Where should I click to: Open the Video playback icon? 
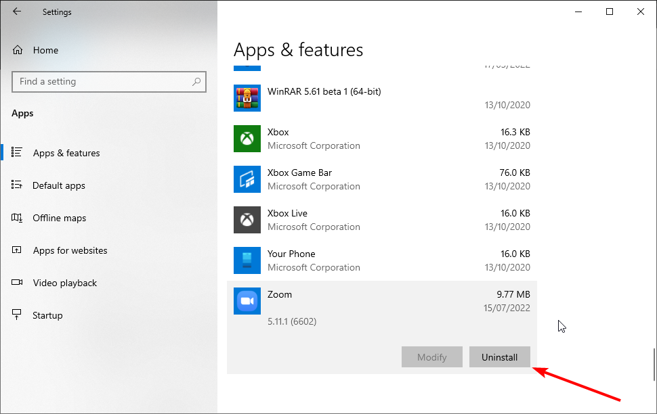(x=17, y=283)
